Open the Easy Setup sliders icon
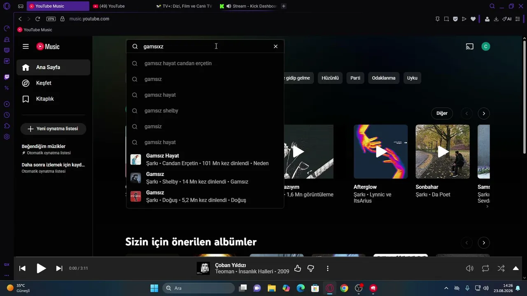527x296 pixels. 518,19
